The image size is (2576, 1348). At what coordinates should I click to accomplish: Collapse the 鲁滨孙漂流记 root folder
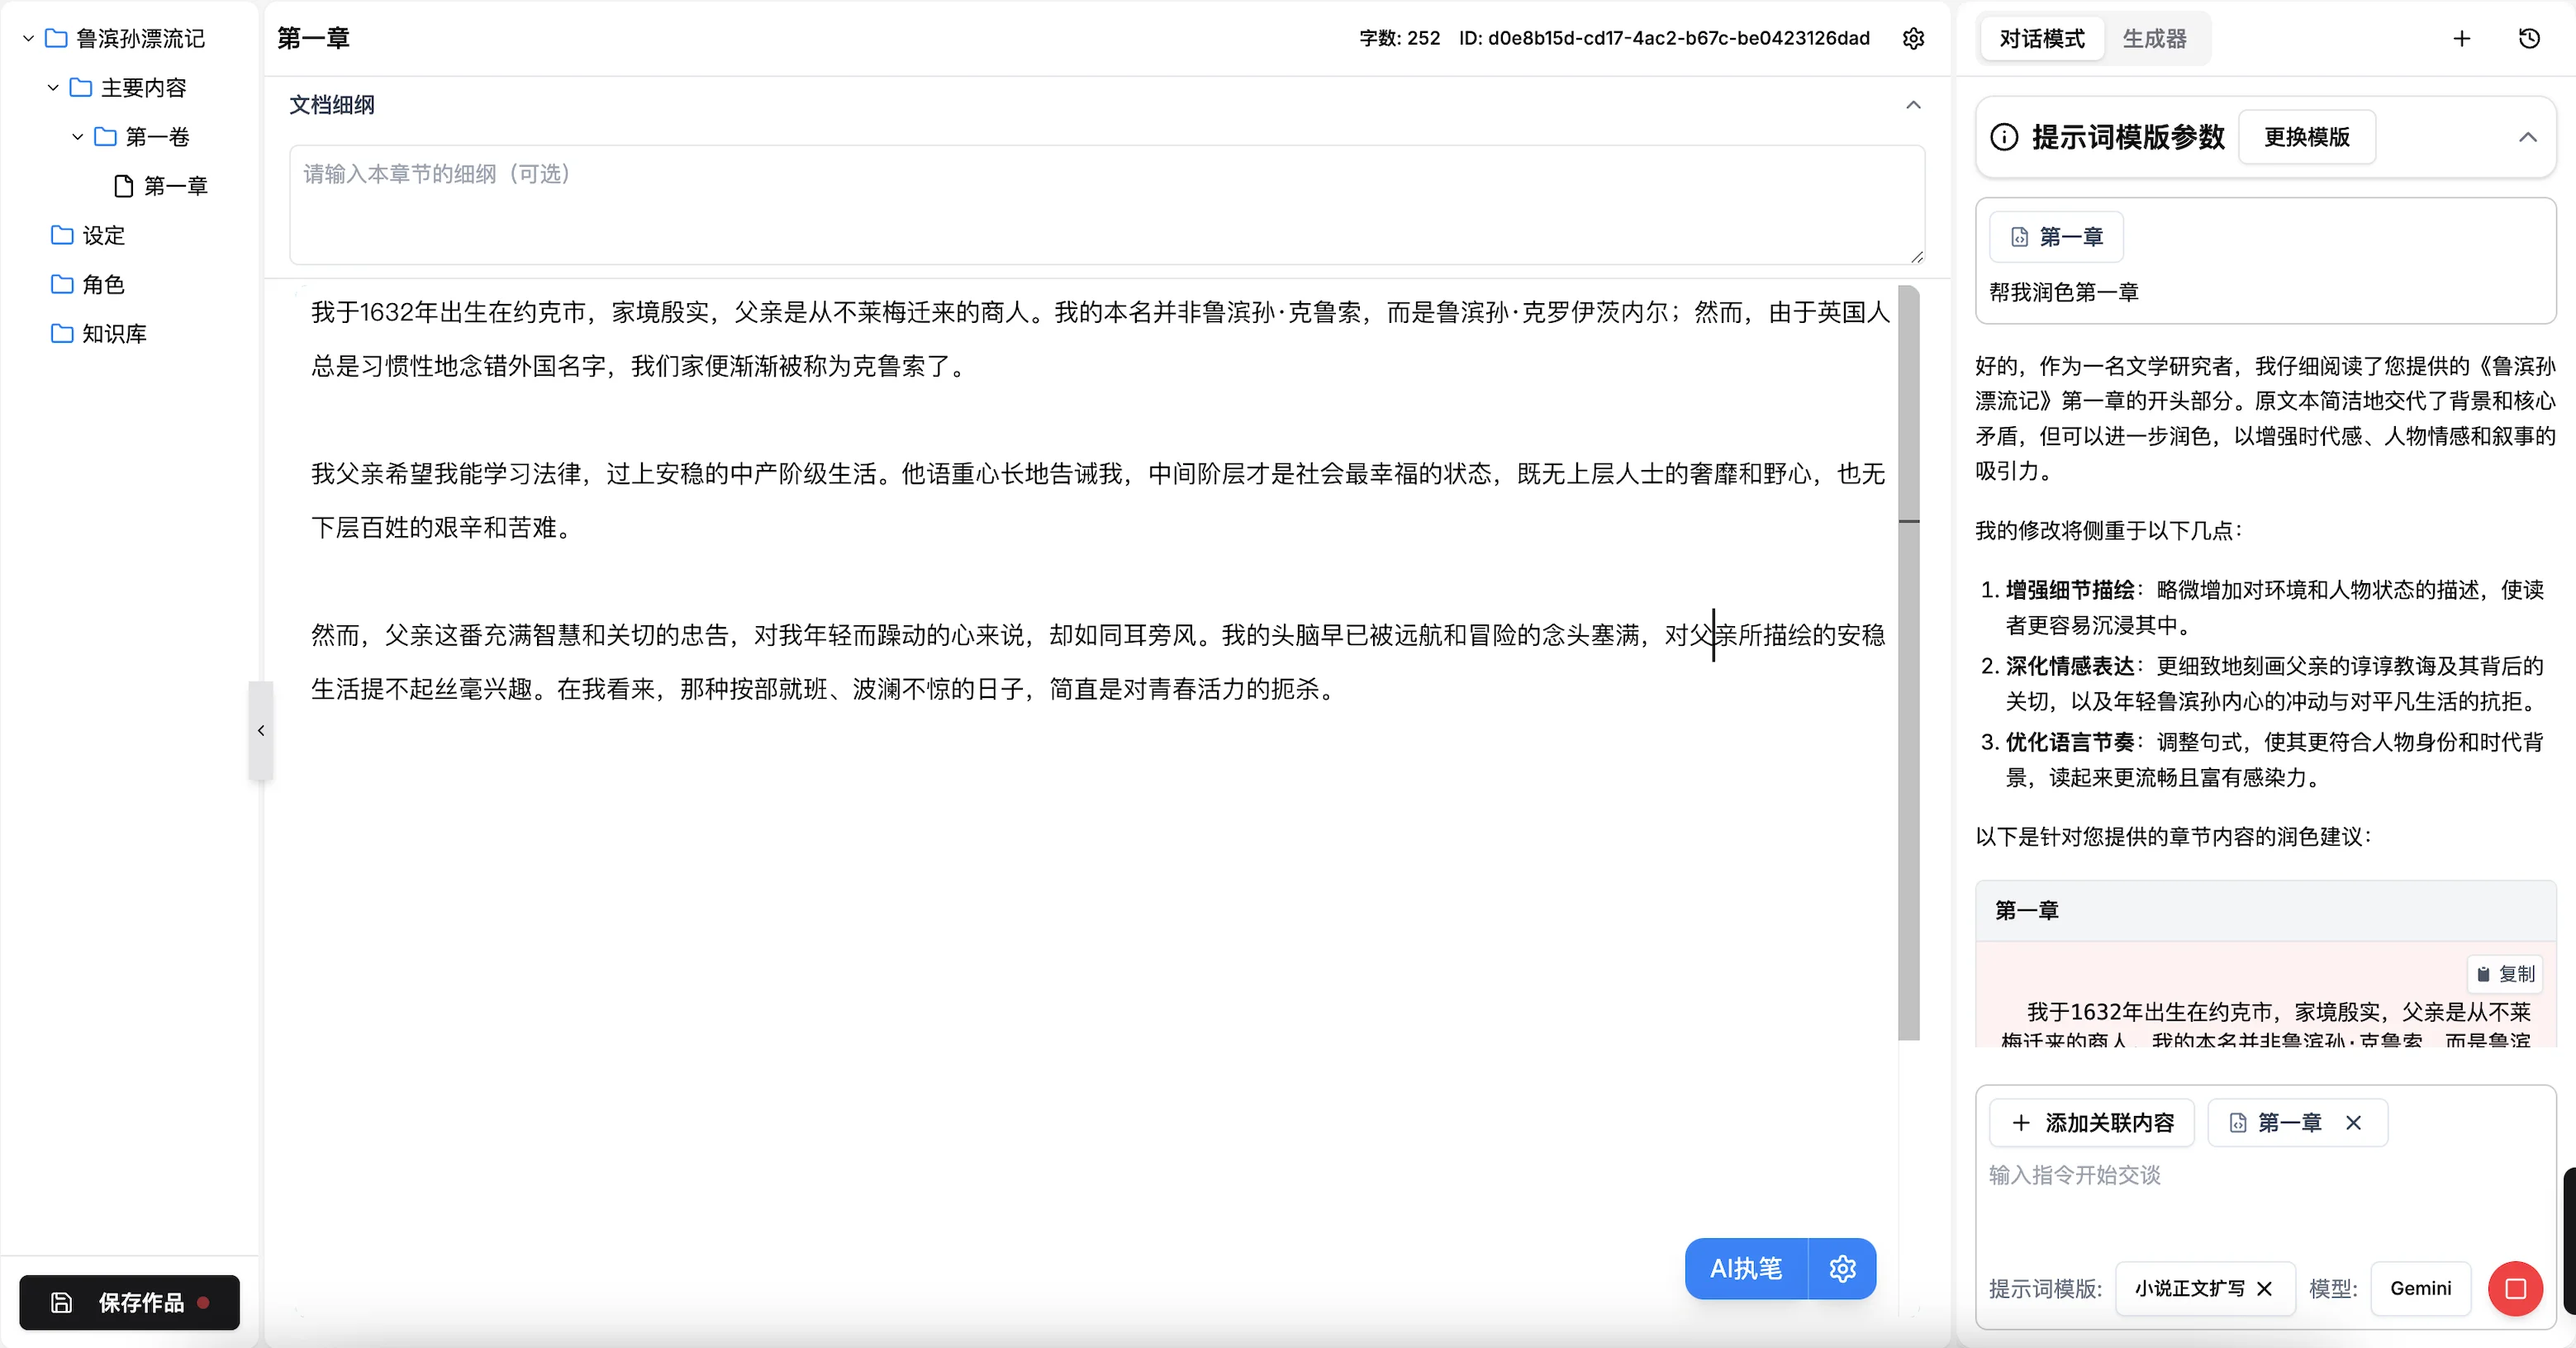pos(29,38)
